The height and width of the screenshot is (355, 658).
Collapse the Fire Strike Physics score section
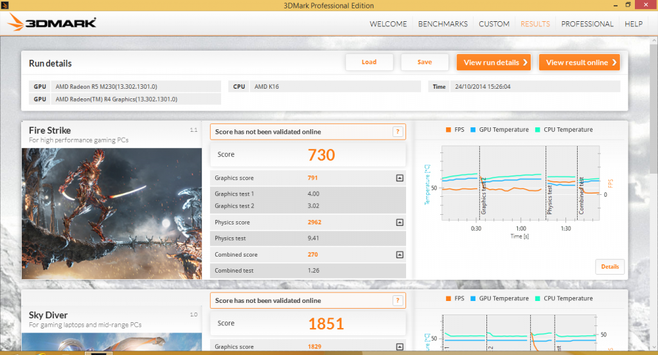399,223
